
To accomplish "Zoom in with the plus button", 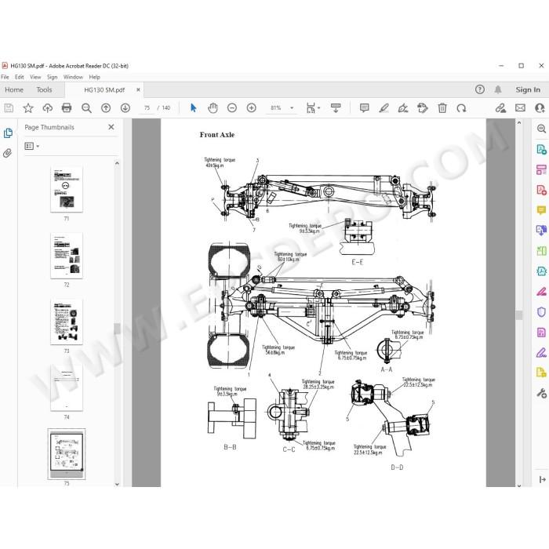I will (252, 108).
